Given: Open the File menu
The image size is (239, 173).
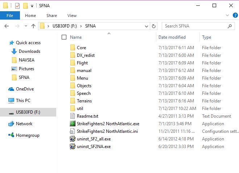Looking at the screenshot, I should (10, 16).
